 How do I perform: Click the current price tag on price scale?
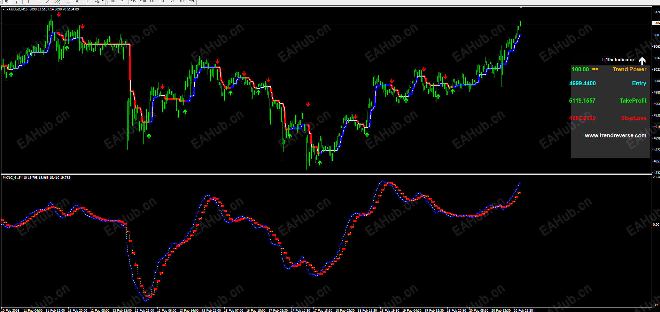tap(656, 23)
